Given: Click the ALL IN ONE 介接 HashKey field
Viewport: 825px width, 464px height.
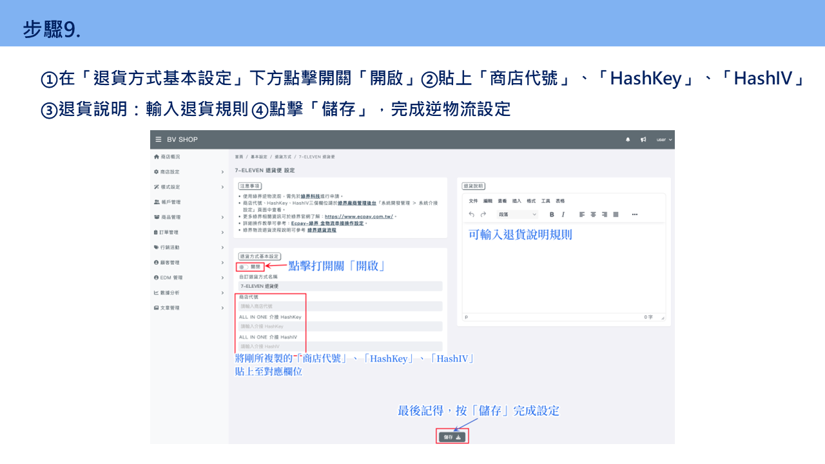Looking at the screenshot, I should tap(340, 327).
